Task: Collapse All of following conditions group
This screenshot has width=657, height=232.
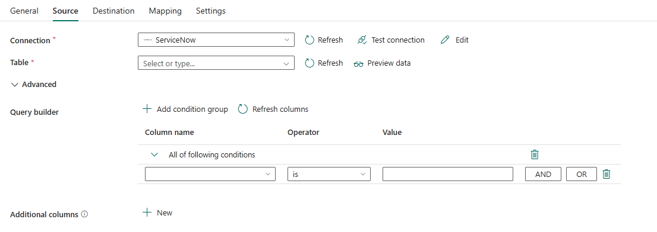Action: pos(154,155)
